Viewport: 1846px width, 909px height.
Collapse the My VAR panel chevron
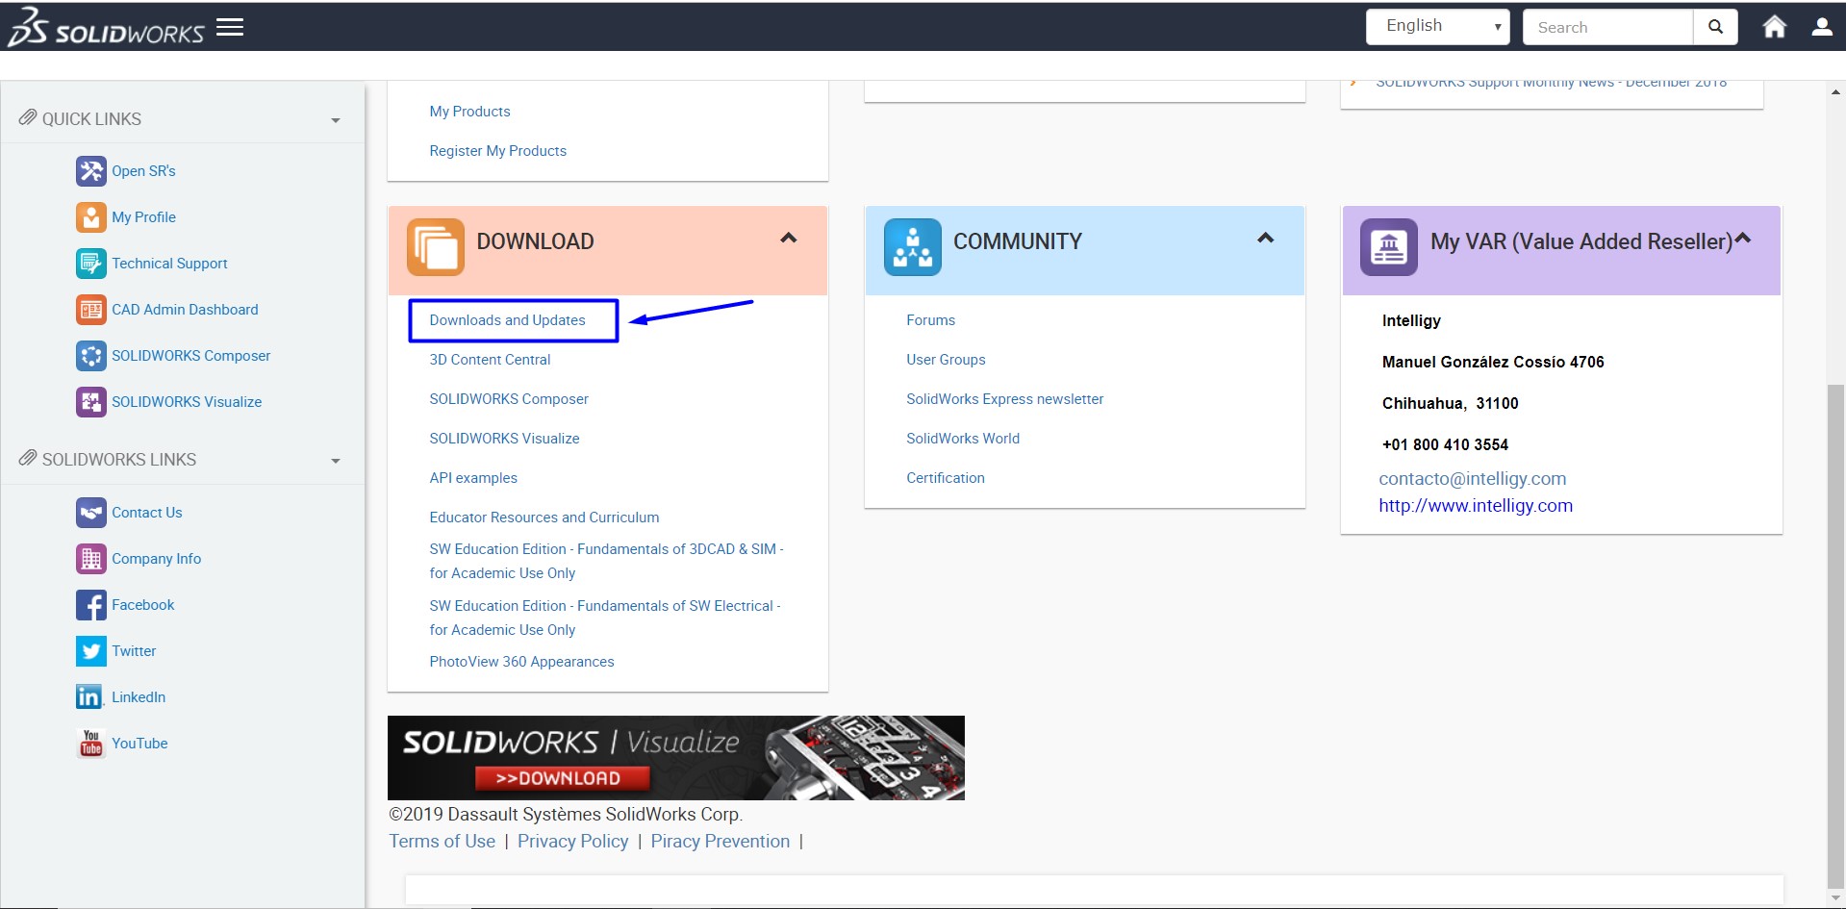pos(1742,238)
